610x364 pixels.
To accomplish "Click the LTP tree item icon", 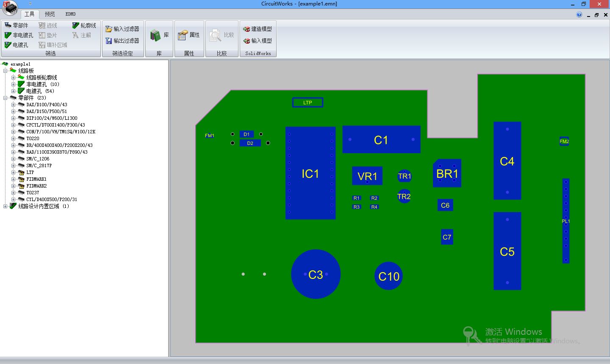I will (21, 172).
